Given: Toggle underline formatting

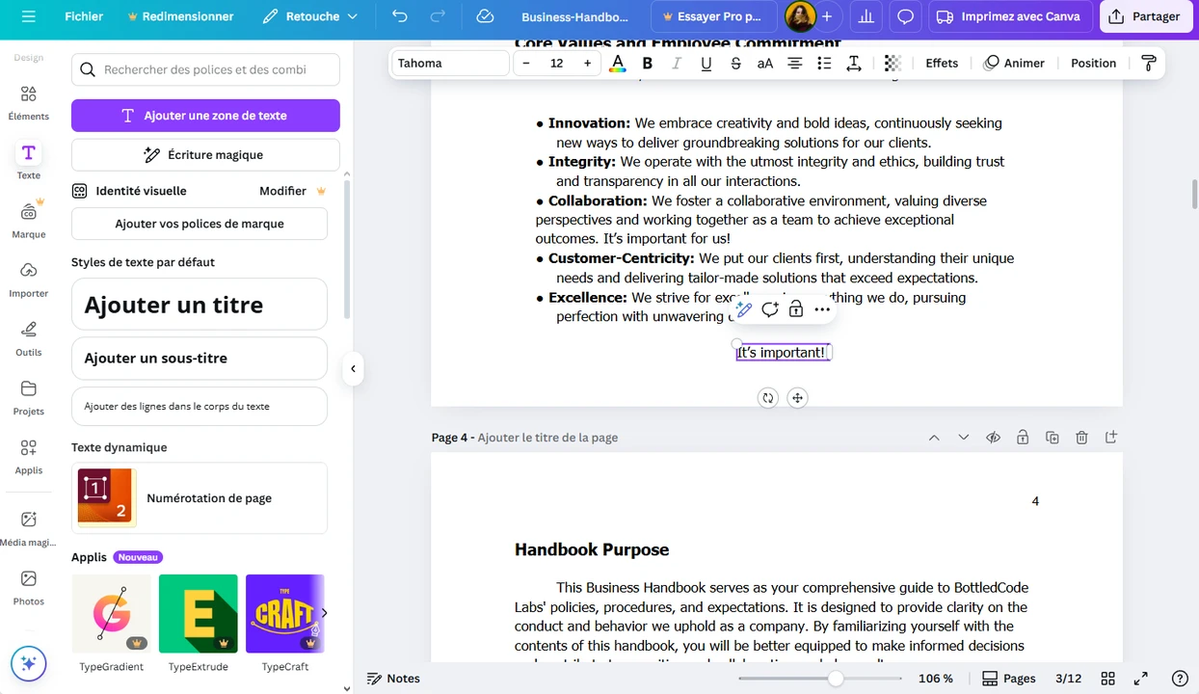Looking at the screenshot, I should click(x=706, y=64).
